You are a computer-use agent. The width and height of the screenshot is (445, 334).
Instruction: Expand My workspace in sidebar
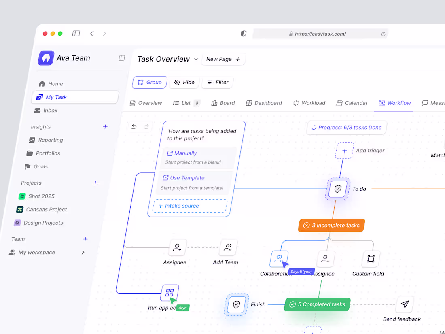click(83, 252)
